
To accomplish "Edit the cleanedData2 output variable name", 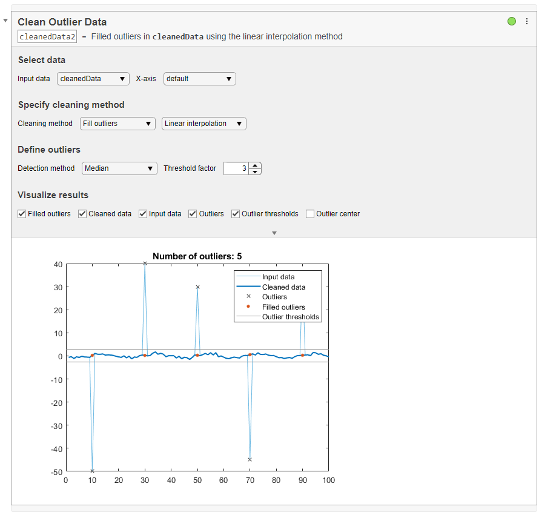I will click(47, 36).
